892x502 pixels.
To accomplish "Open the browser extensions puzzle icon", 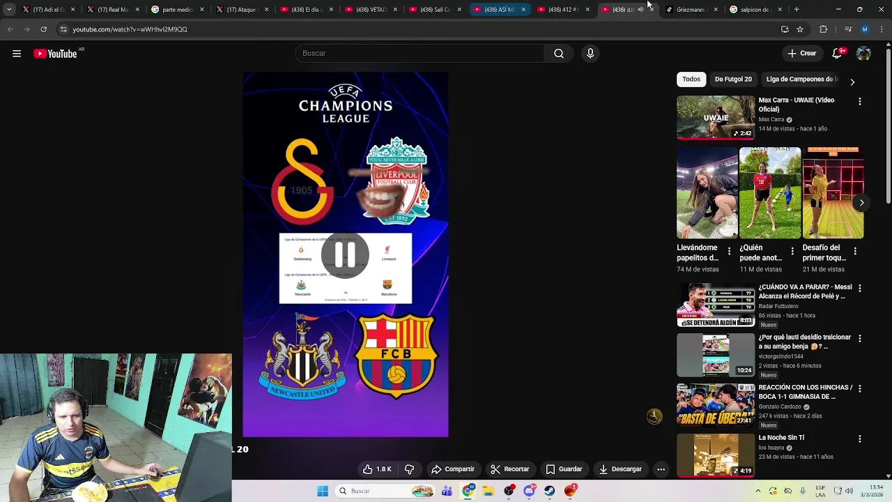I will click(x=824, y=29).
